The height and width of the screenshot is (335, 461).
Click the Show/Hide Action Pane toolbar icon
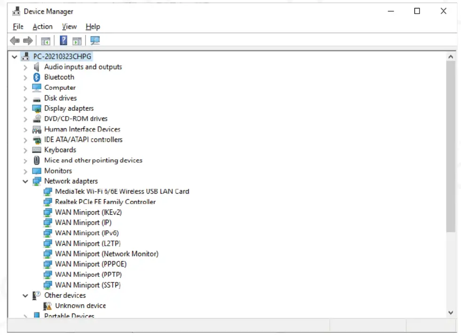[x=77, y=41]
